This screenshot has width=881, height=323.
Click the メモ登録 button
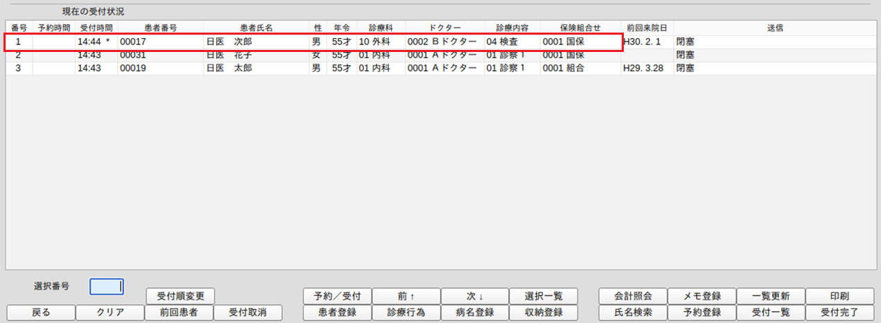pyautogui.click(x=701, y=296)
